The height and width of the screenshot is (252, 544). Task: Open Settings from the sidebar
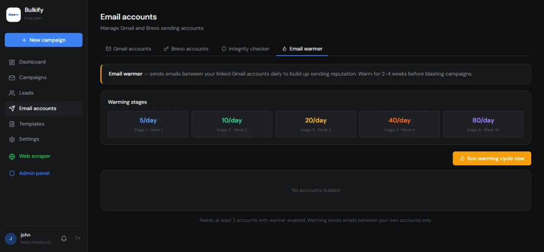pos(43,139)
